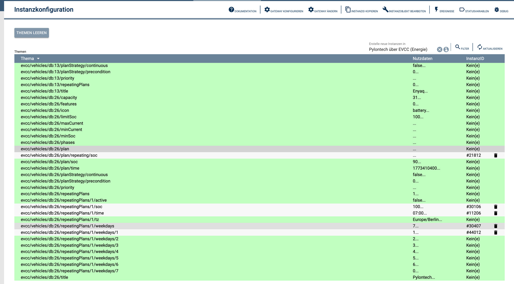Screen dimensions: 514x284
Task: Show Statusvariablen panel
Action: pos(462,10)
